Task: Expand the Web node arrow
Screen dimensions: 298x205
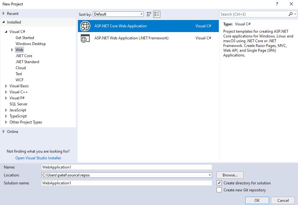Action: coord(12,50)
